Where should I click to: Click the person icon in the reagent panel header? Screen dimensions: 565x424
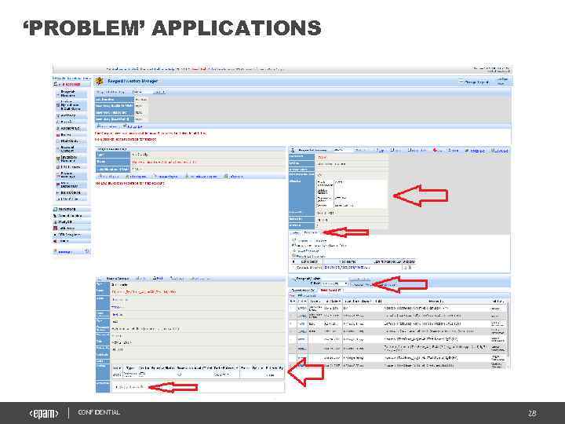tap(293, 150)
